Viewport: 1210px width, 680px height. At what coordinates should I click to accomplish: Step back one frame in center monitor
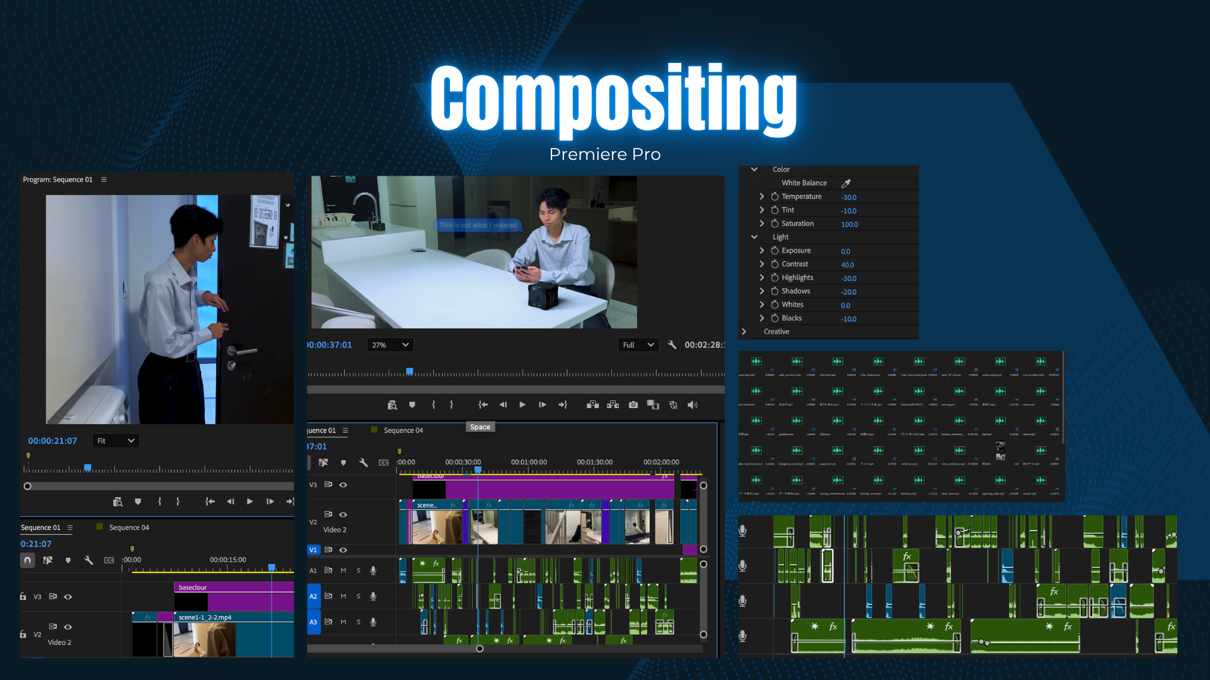503,405
